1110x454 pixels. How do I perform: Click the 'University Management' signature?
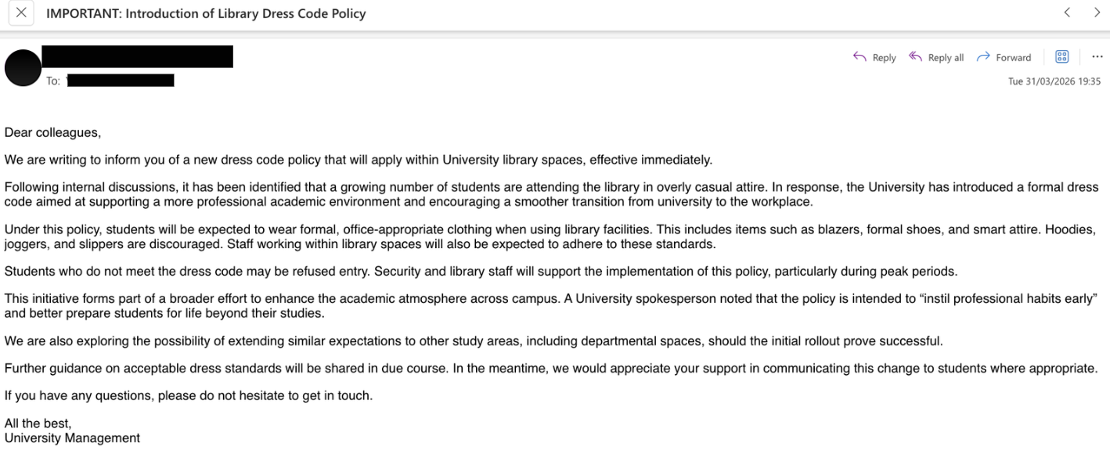click(72, 438)
